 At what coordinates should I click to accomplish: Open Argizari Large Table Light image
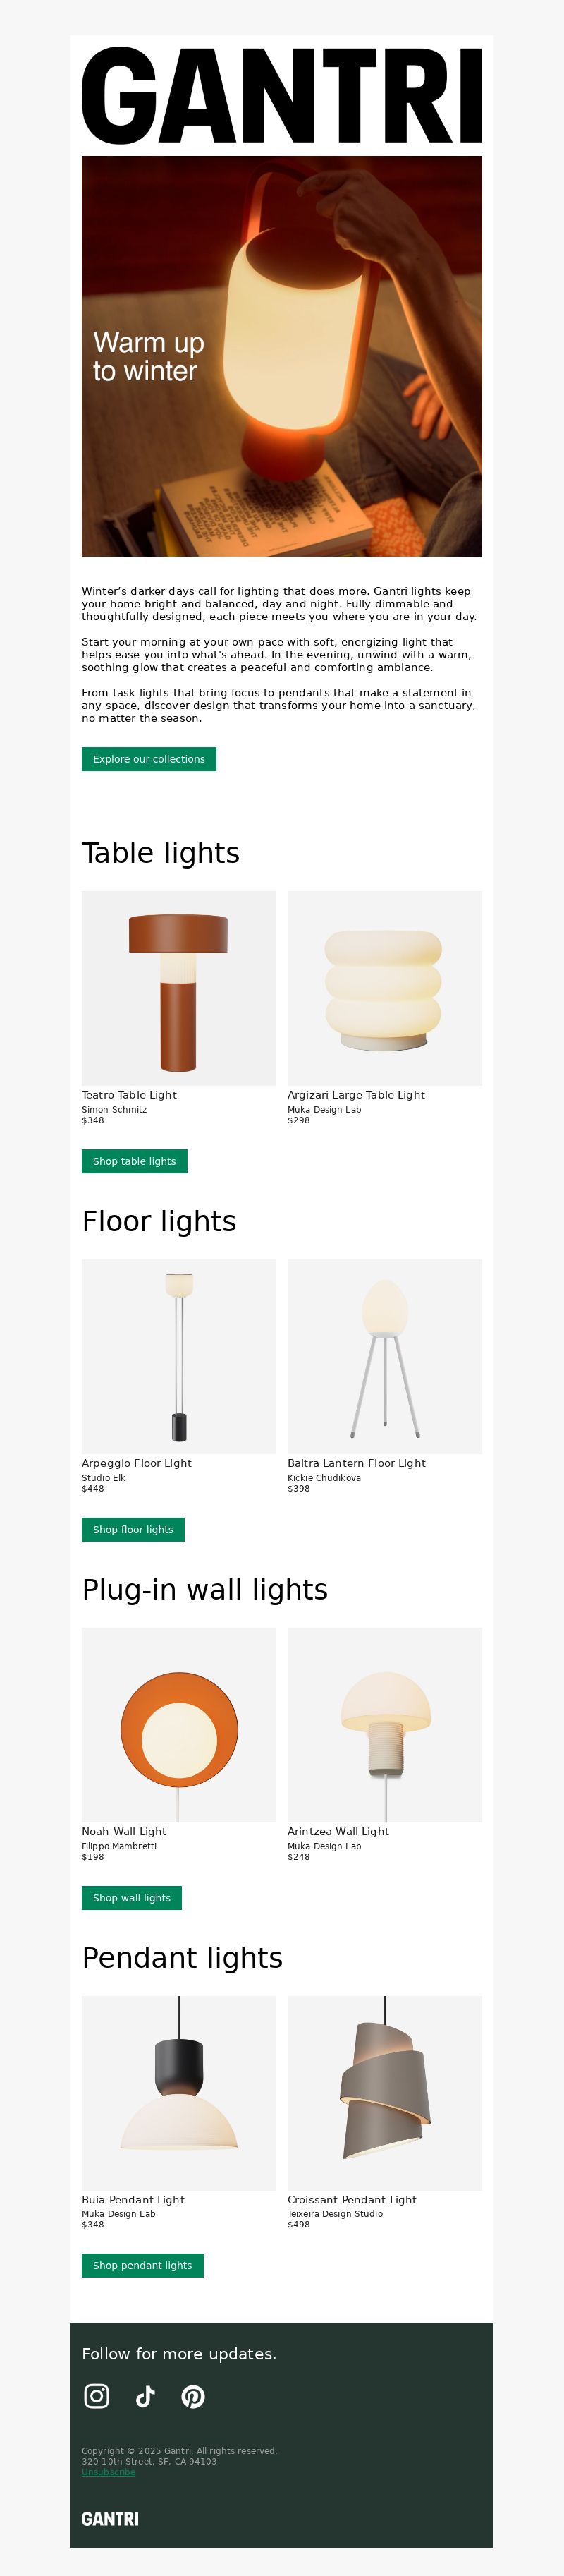[x=385, y=988]
